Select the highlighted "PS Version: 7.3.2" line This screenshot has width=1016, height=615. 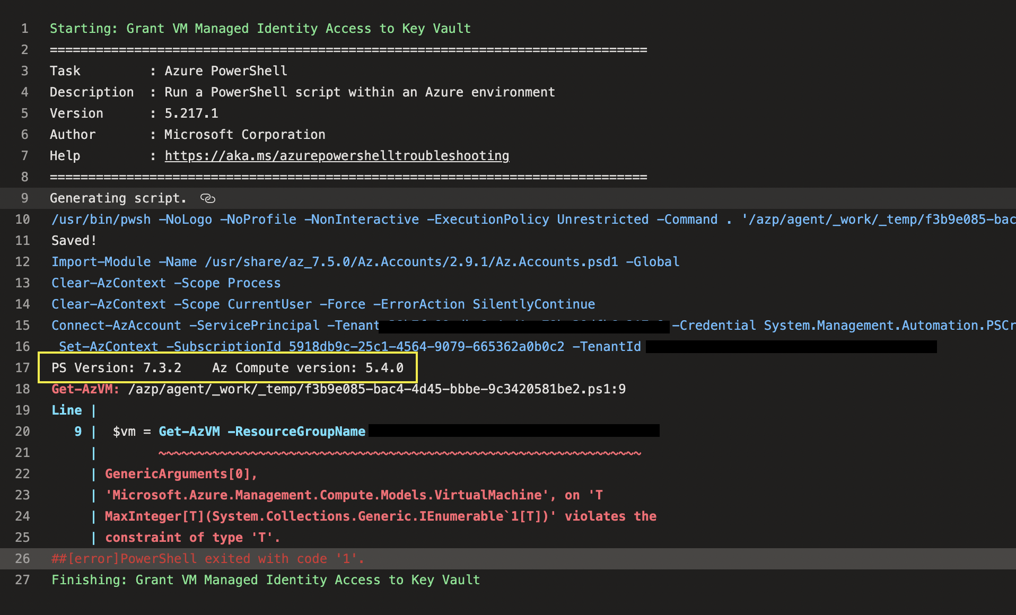227,367
